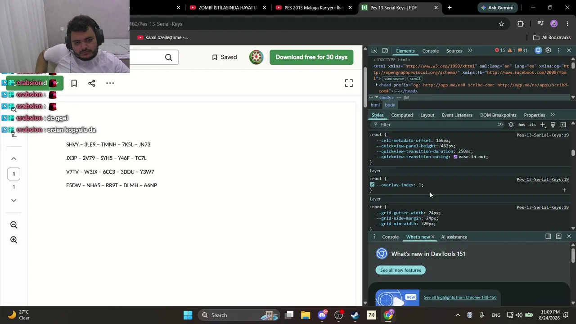Image resolution: width=576 pixels, height=324 pixels.
Task: Show more Styles sidebar tabs
Action: tap(553, 115)
